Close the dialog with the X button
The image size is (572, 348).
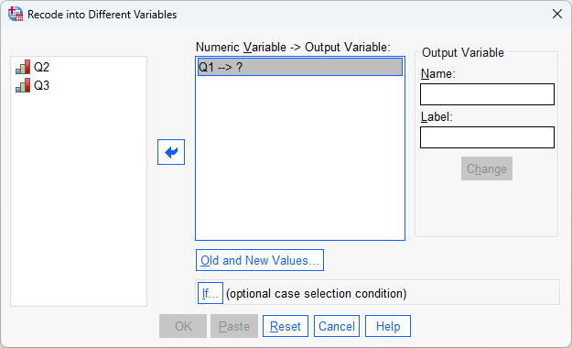557,14
